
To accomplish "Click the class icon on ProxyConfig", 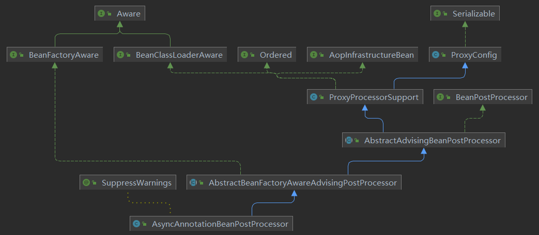I will pyautogui.click(x=436, y=55).
